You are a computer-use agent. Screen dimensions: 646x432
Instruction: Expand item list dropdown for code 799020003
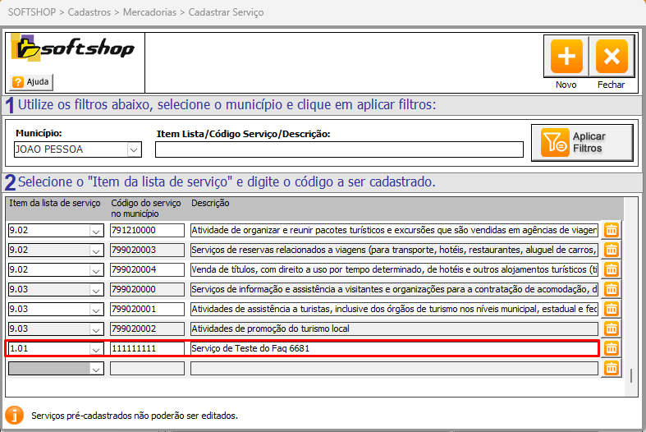pos(96,250)
